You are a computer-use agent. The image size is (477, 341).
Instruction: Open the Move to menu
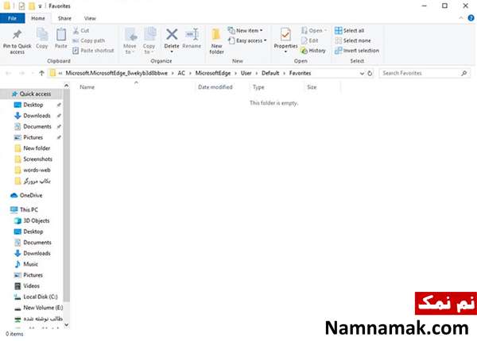(130, 41)
